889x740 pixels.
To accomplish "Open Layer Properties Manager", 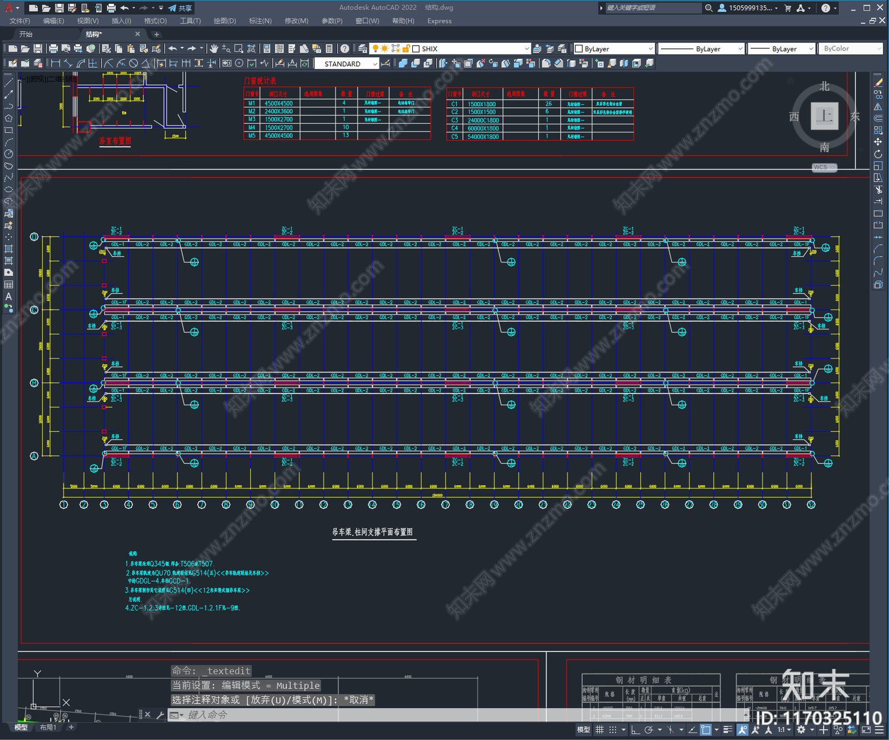I will 363,49.
